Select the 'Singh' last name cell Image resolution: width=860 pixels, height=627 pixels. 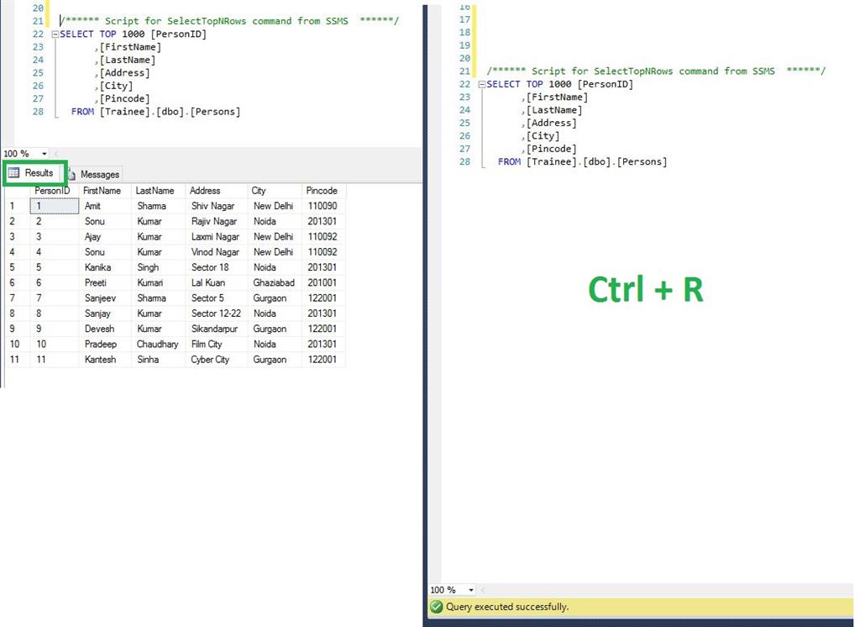(159, 267)
